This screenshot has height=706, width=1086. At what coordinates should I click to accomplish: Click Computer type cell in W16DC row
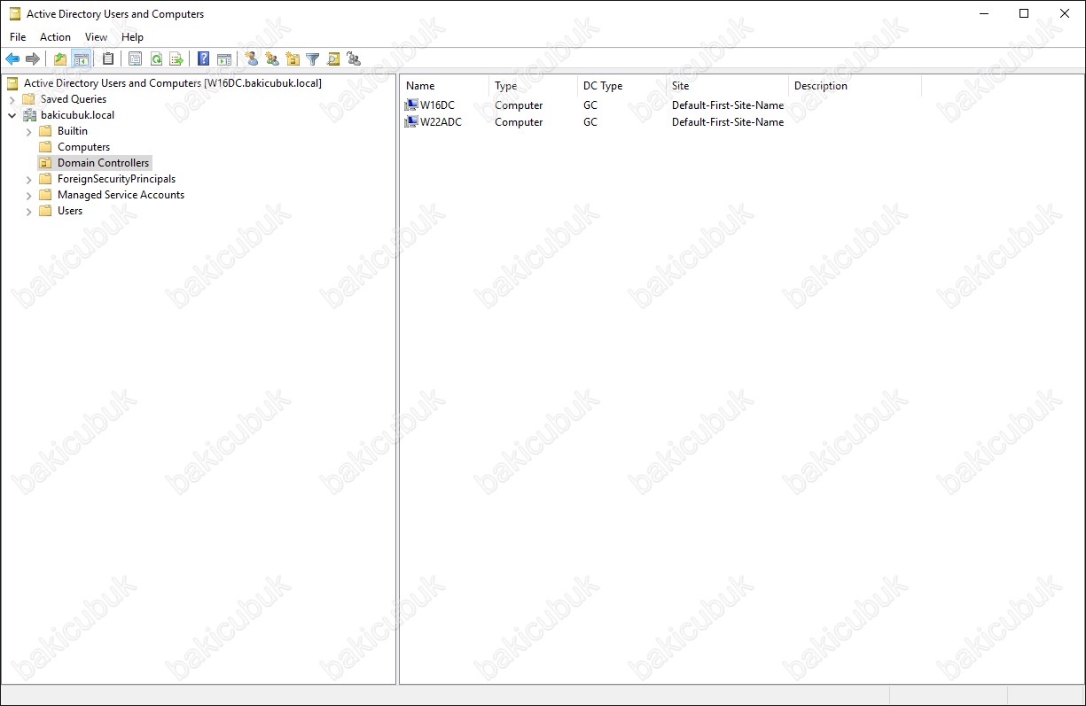point(519,105)
